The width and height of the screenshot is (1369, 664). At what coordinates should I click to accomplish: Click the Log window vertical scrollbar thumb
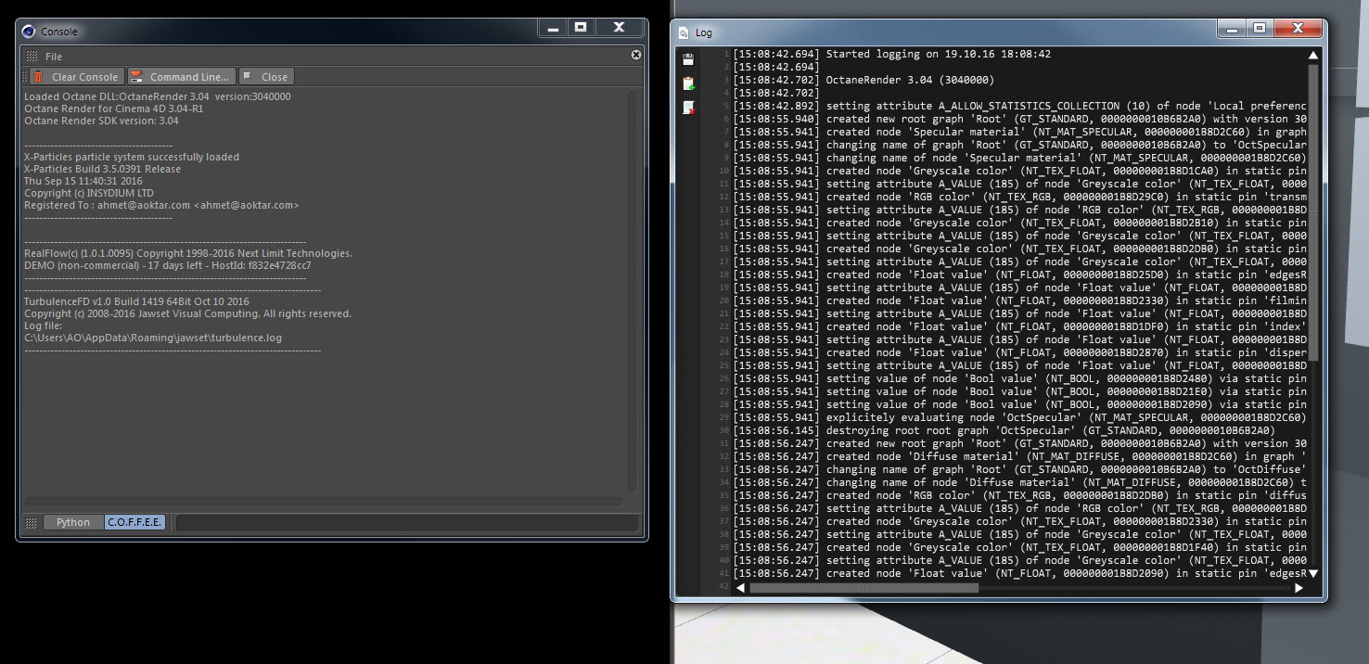(1313, 212)
